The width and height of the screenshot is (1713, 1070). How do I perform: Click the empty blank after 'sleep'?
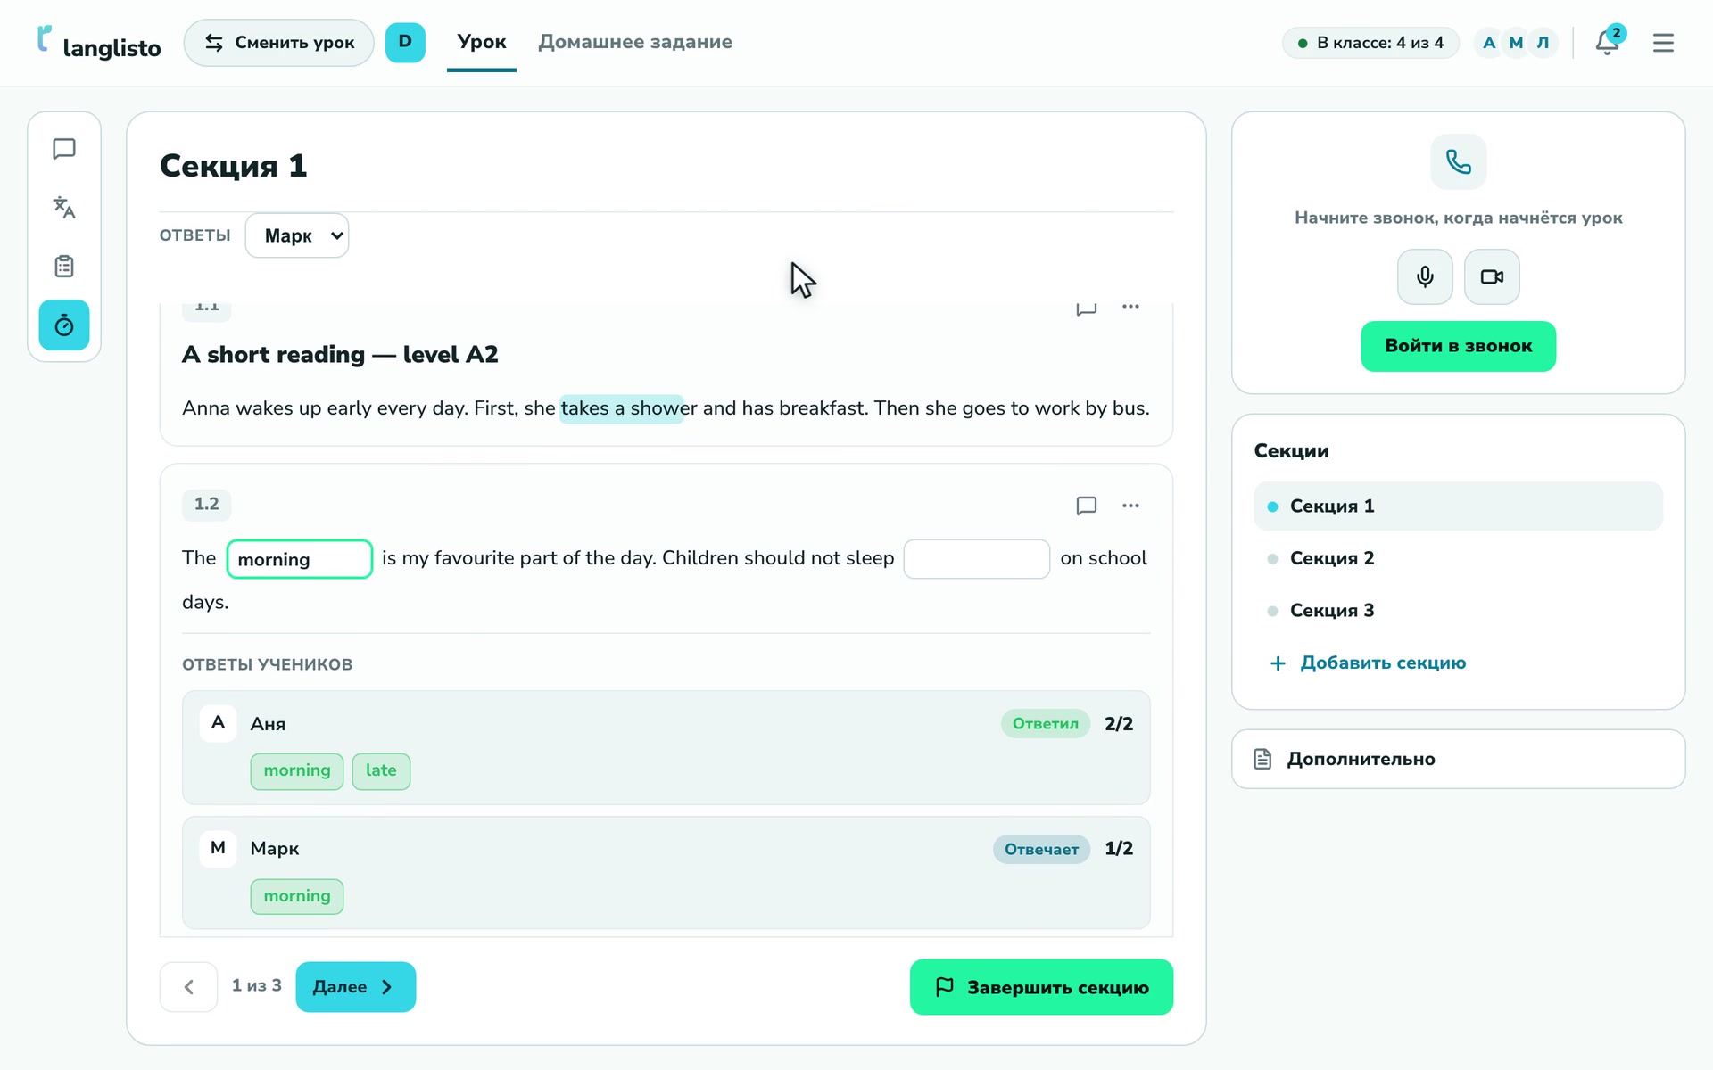click(977, 559)
